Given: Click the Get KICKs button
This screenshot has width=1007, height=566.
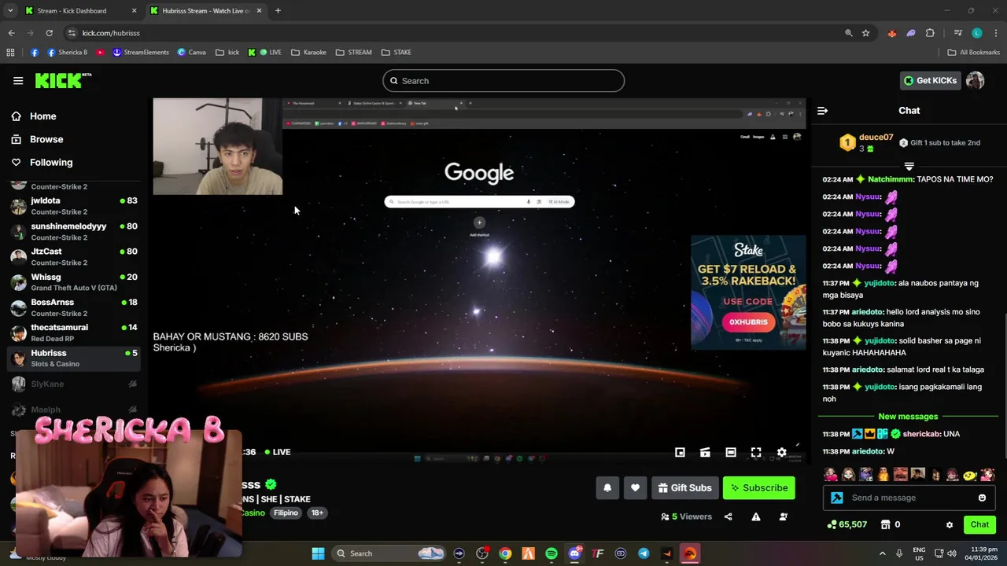Looking at the screenshot, I should [930, 80].
